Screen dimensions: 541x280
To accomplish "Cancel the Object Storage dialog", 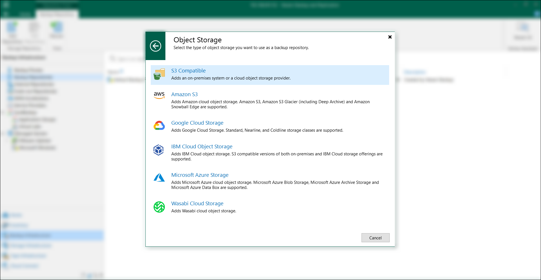I will point(375,238).
